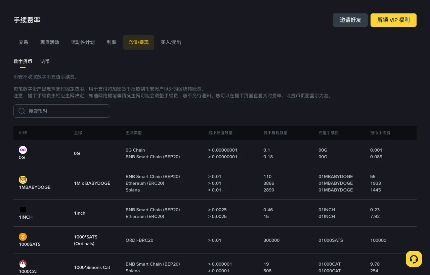
Task: Click the 7.92 withdrawal fee value
Action: coord(375,216)
